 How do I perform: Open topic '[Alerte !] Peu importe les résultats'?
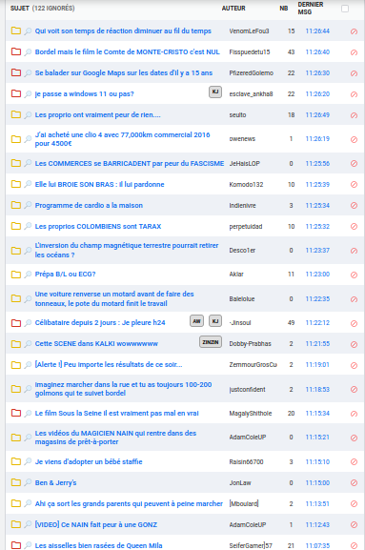click(109, 364)
